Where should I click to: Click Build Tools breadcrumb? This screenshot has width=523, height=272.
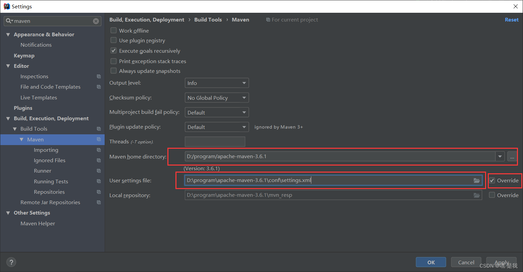pyautogui.click(x=208, y=20)
